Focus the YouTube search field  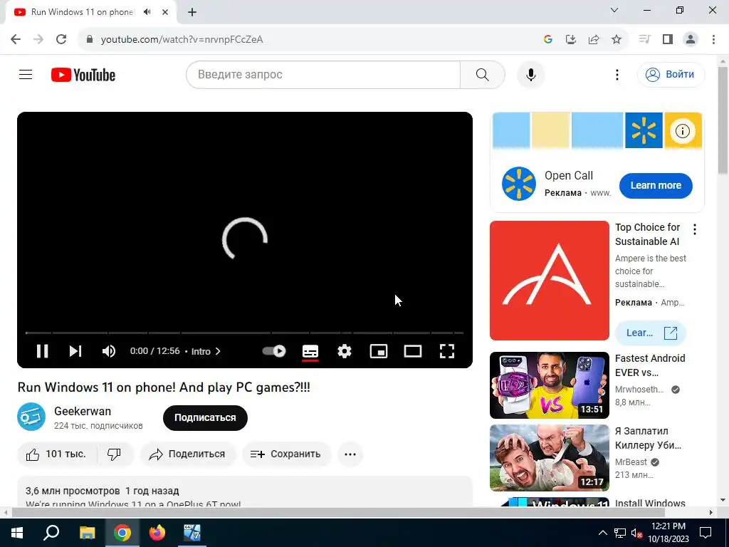click(x=323, y=74)
